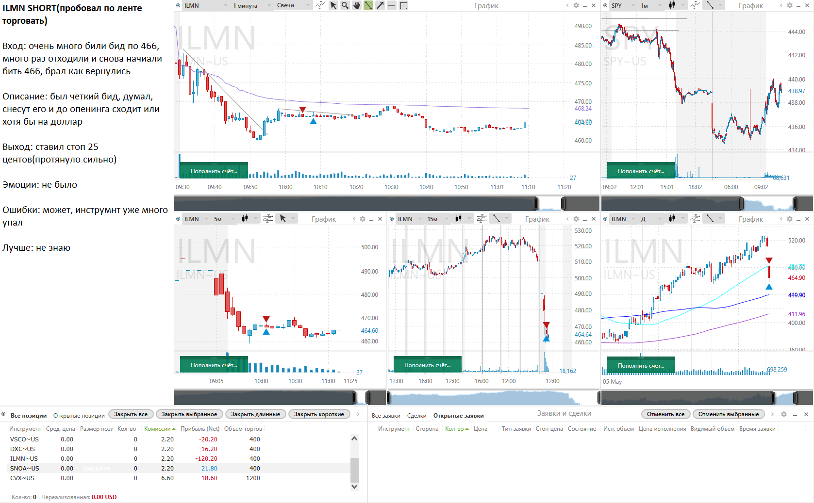Click 'Закрыть все' button
The height and width of the screenshot is (503, 814).
point(131,414)
